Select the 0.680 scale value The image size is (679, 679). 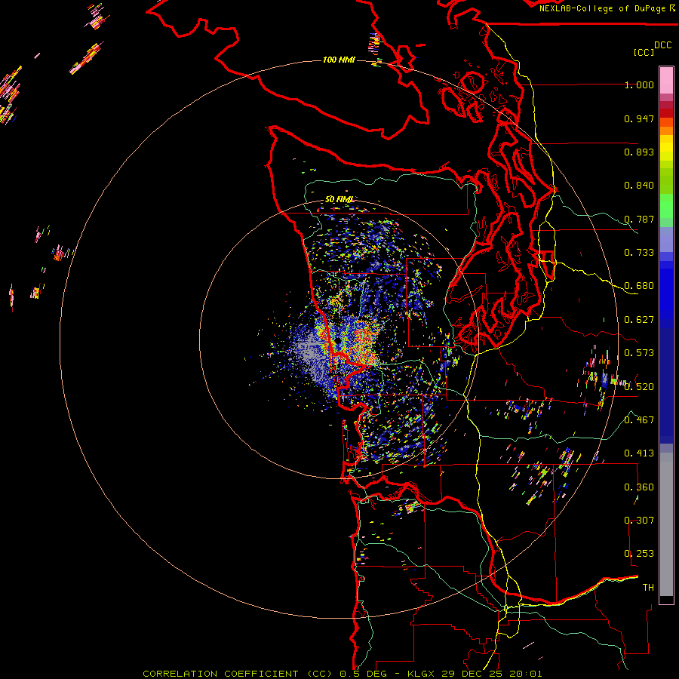639,286
